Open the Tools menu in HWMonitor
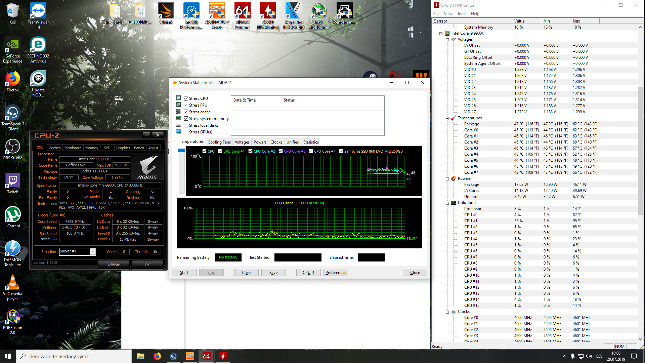Screen dimensions: 645x363 point(461,14)
